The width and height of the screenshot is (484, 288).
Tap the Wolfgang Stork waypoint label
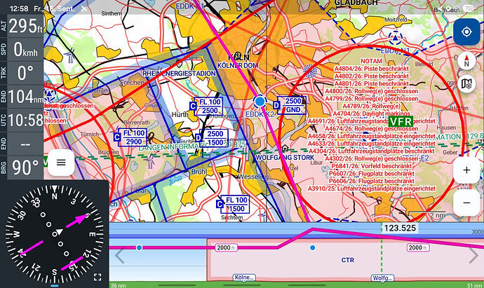[x=285, y=158]
